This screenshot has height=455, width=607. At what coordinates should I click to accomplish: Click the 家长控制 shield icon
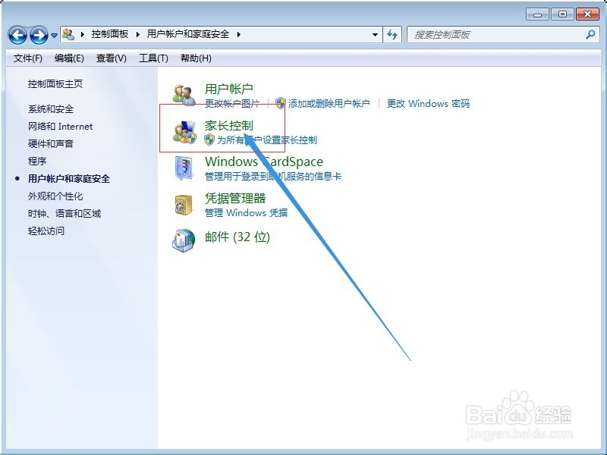point(184,131)
